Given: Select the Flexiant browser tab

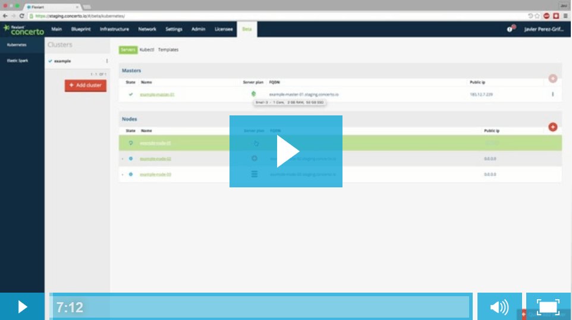Looking at the screenshot, I should pyautogui.click(x=52, y=7).
